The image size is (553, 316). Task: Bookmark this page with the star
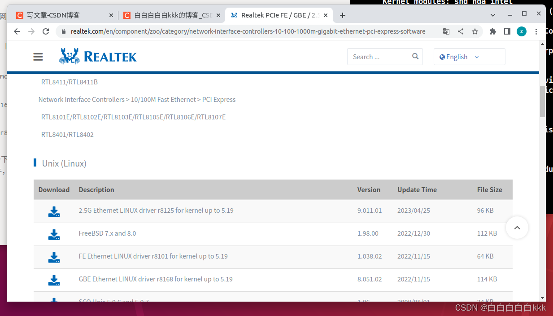click(x=475, y=31)
